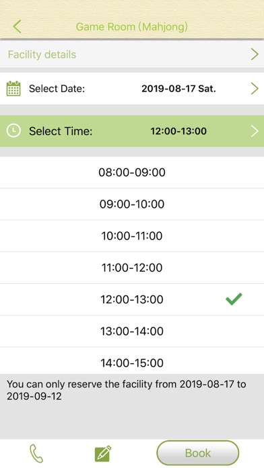This screenshot has width=264, height=468.
Task: Expand Facility details chevron
Action: tap(255, 54)
